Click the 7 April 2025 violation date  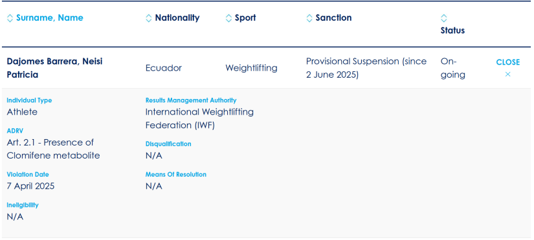(30, 186)
